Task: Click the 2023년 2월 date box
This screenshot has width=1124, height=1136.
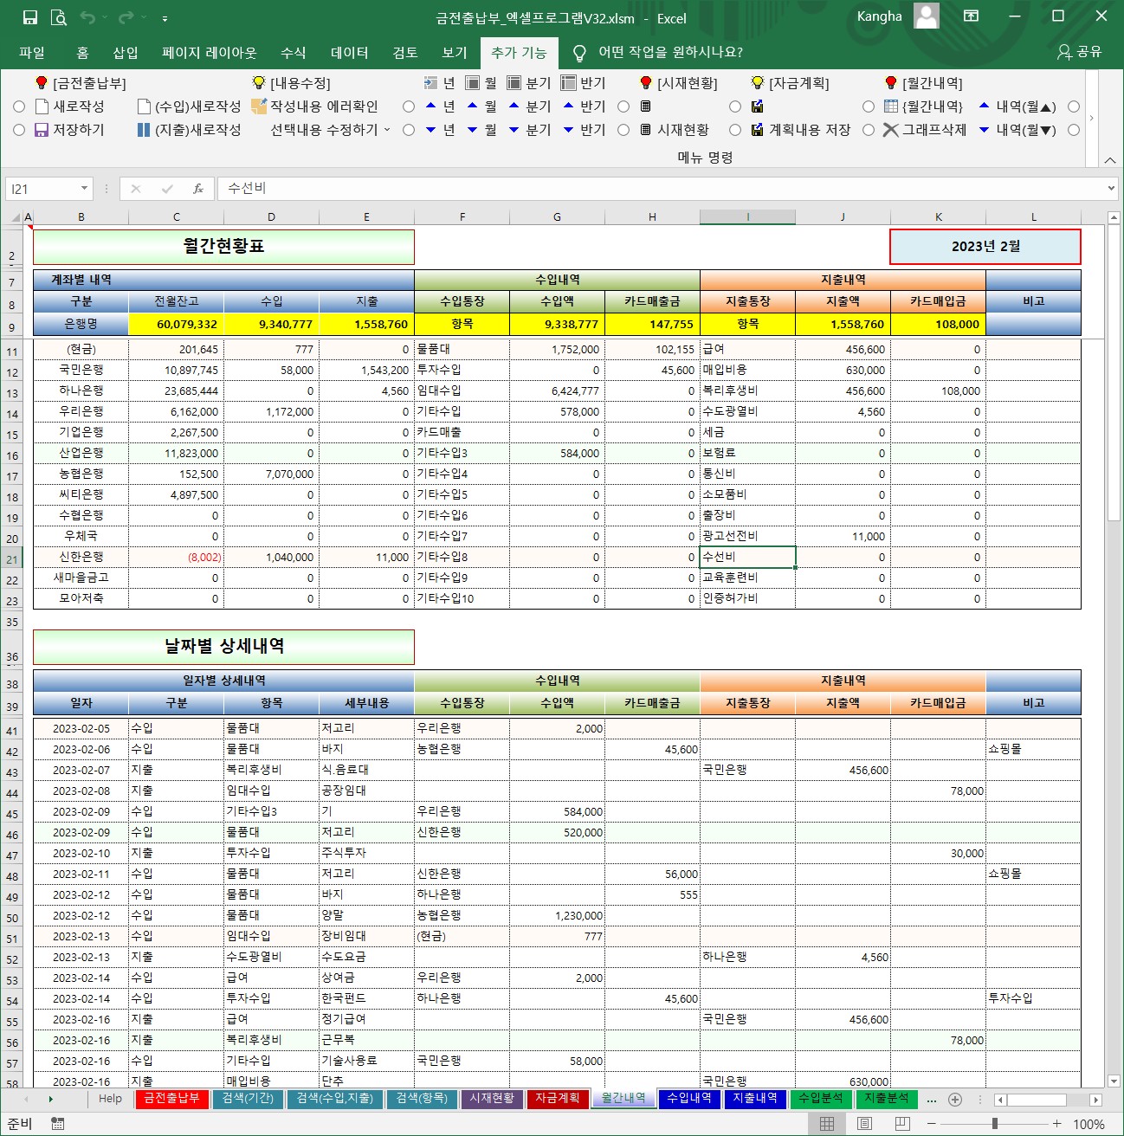Action: (985, 247)
